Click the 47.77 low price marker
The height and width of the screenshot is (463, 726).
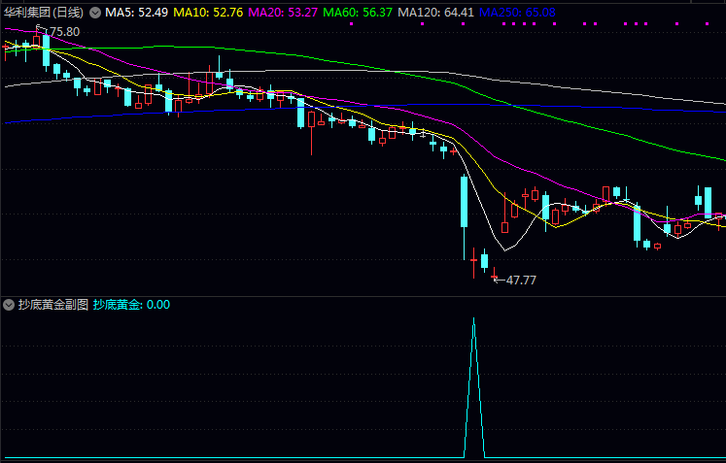(521, 280)
